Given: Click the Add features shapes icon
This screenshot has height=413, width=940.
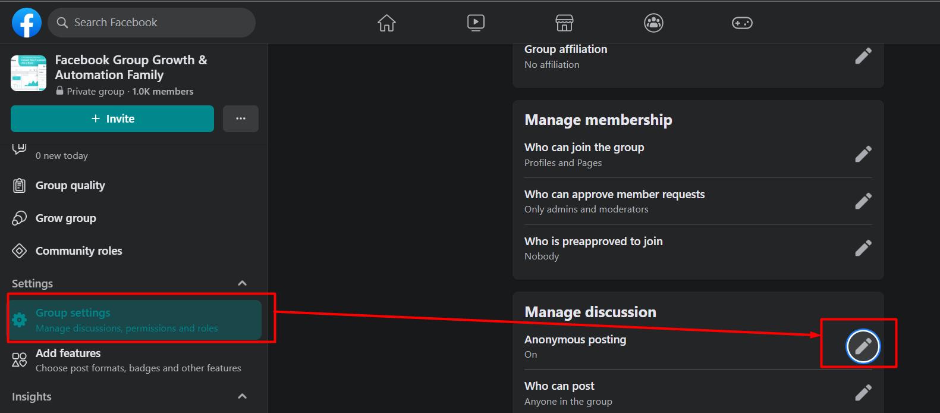Looking at the screenshot, I should pos(20,360).
